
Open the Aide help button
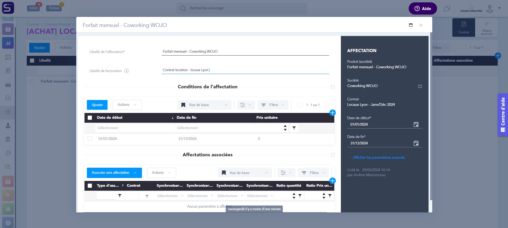pos(422,8)
